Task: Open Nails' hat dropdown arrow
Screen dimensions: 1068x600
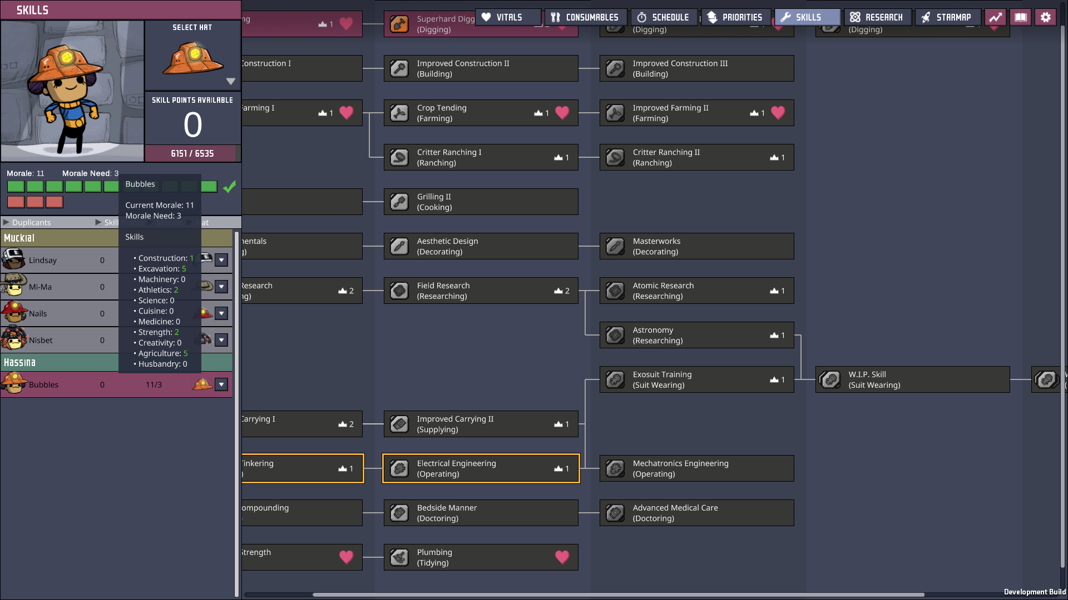Action: [x=221, y=313]
